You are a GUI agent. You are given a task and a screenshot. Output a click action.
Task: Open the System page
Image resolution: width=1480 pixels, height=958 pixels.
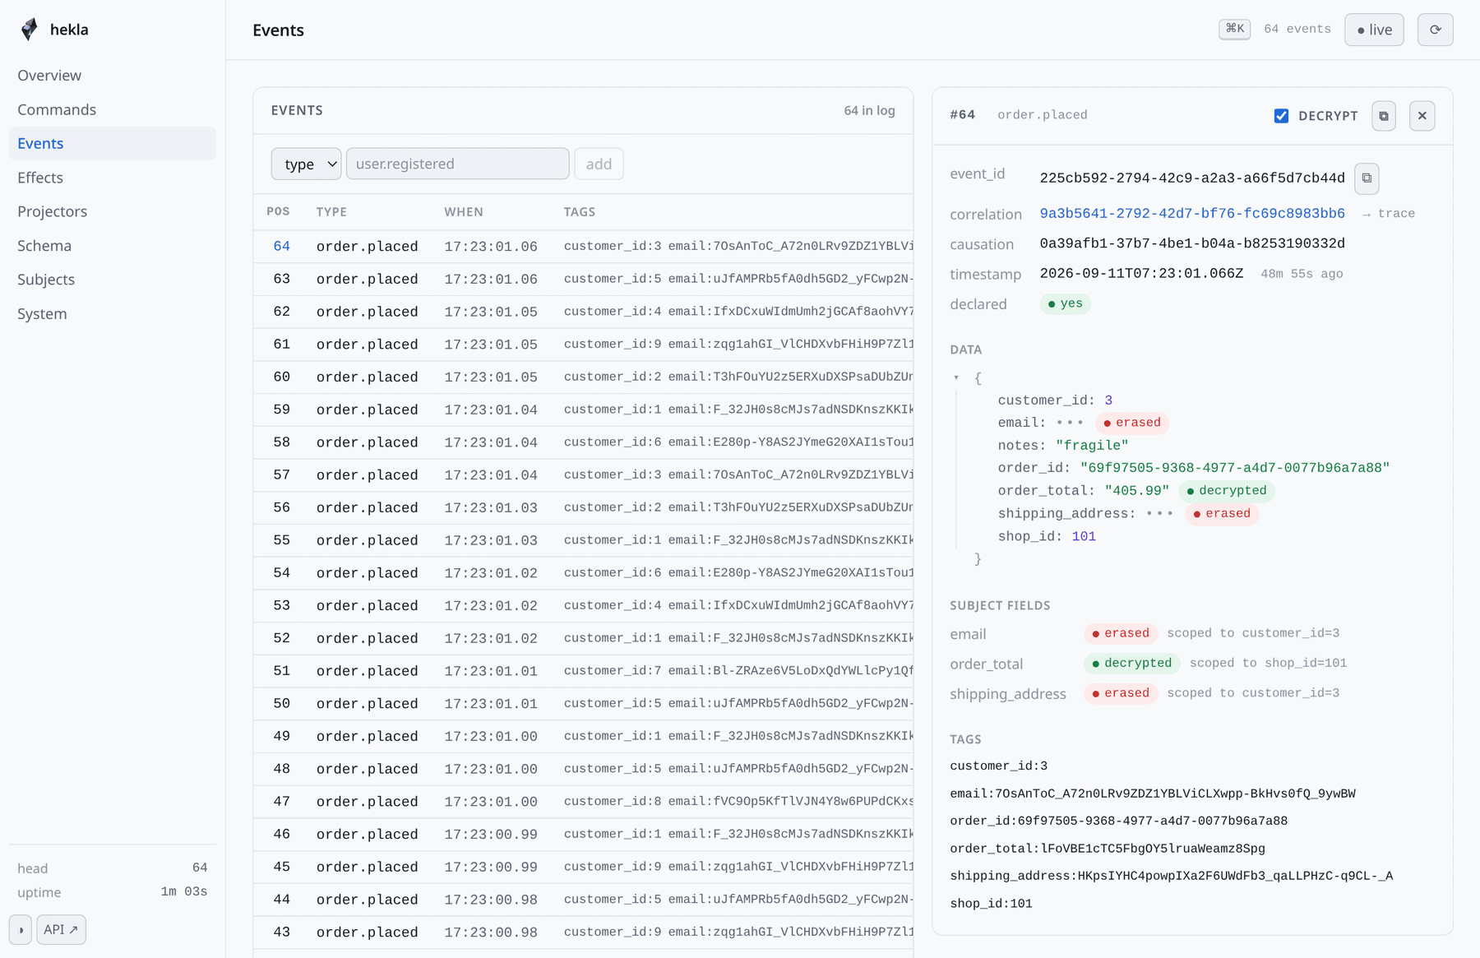113,314
